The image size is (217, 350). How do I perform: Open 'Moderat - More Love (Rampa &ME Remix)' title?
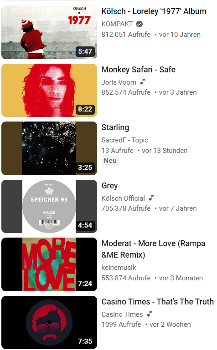[x=153, y=249]
